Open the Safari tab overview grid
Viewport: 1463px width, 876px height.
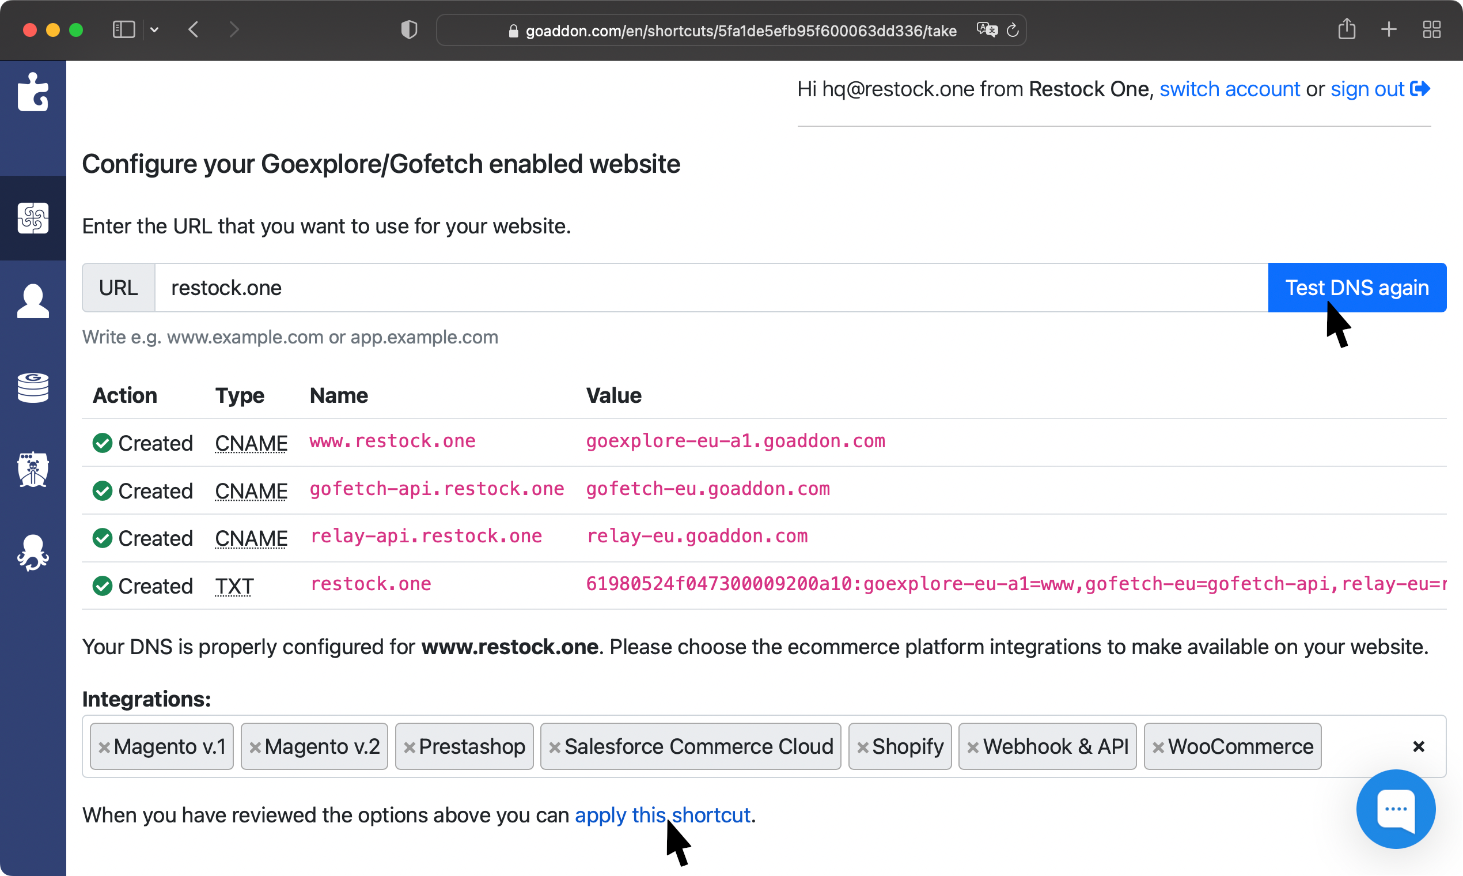(x=1432, y=29)
